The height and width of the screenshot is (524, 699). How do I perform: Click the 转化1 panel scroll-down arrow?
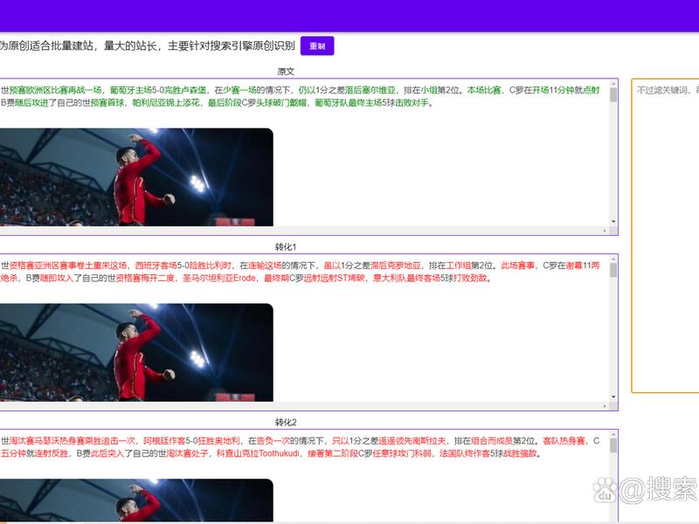613,397
